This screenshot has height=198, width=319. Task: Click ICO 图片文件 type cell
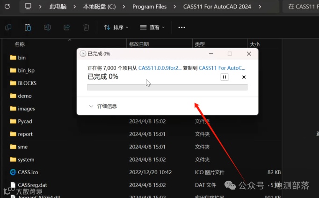(x=210, y=172)
